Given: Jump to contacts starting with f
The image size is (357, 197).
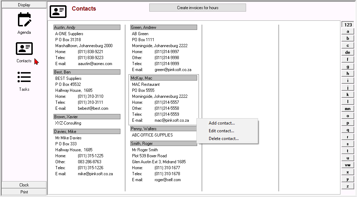Looking at the screenshot, I should coord(347,59).
